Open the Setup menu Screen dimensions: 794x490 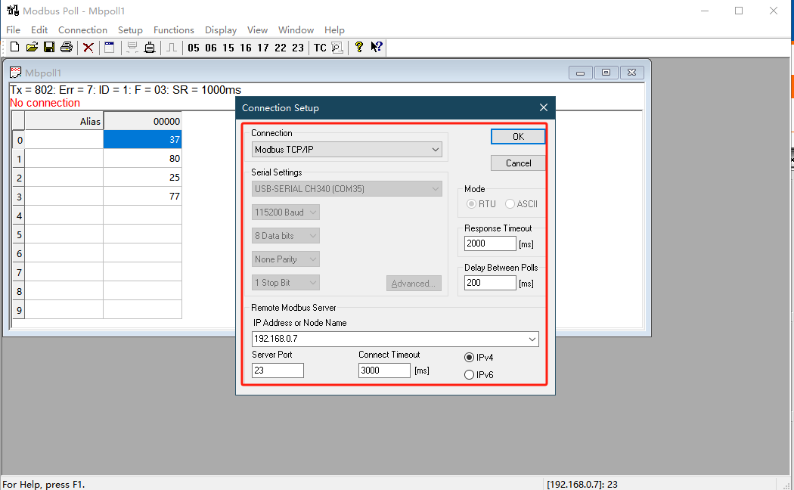point(130,30)
